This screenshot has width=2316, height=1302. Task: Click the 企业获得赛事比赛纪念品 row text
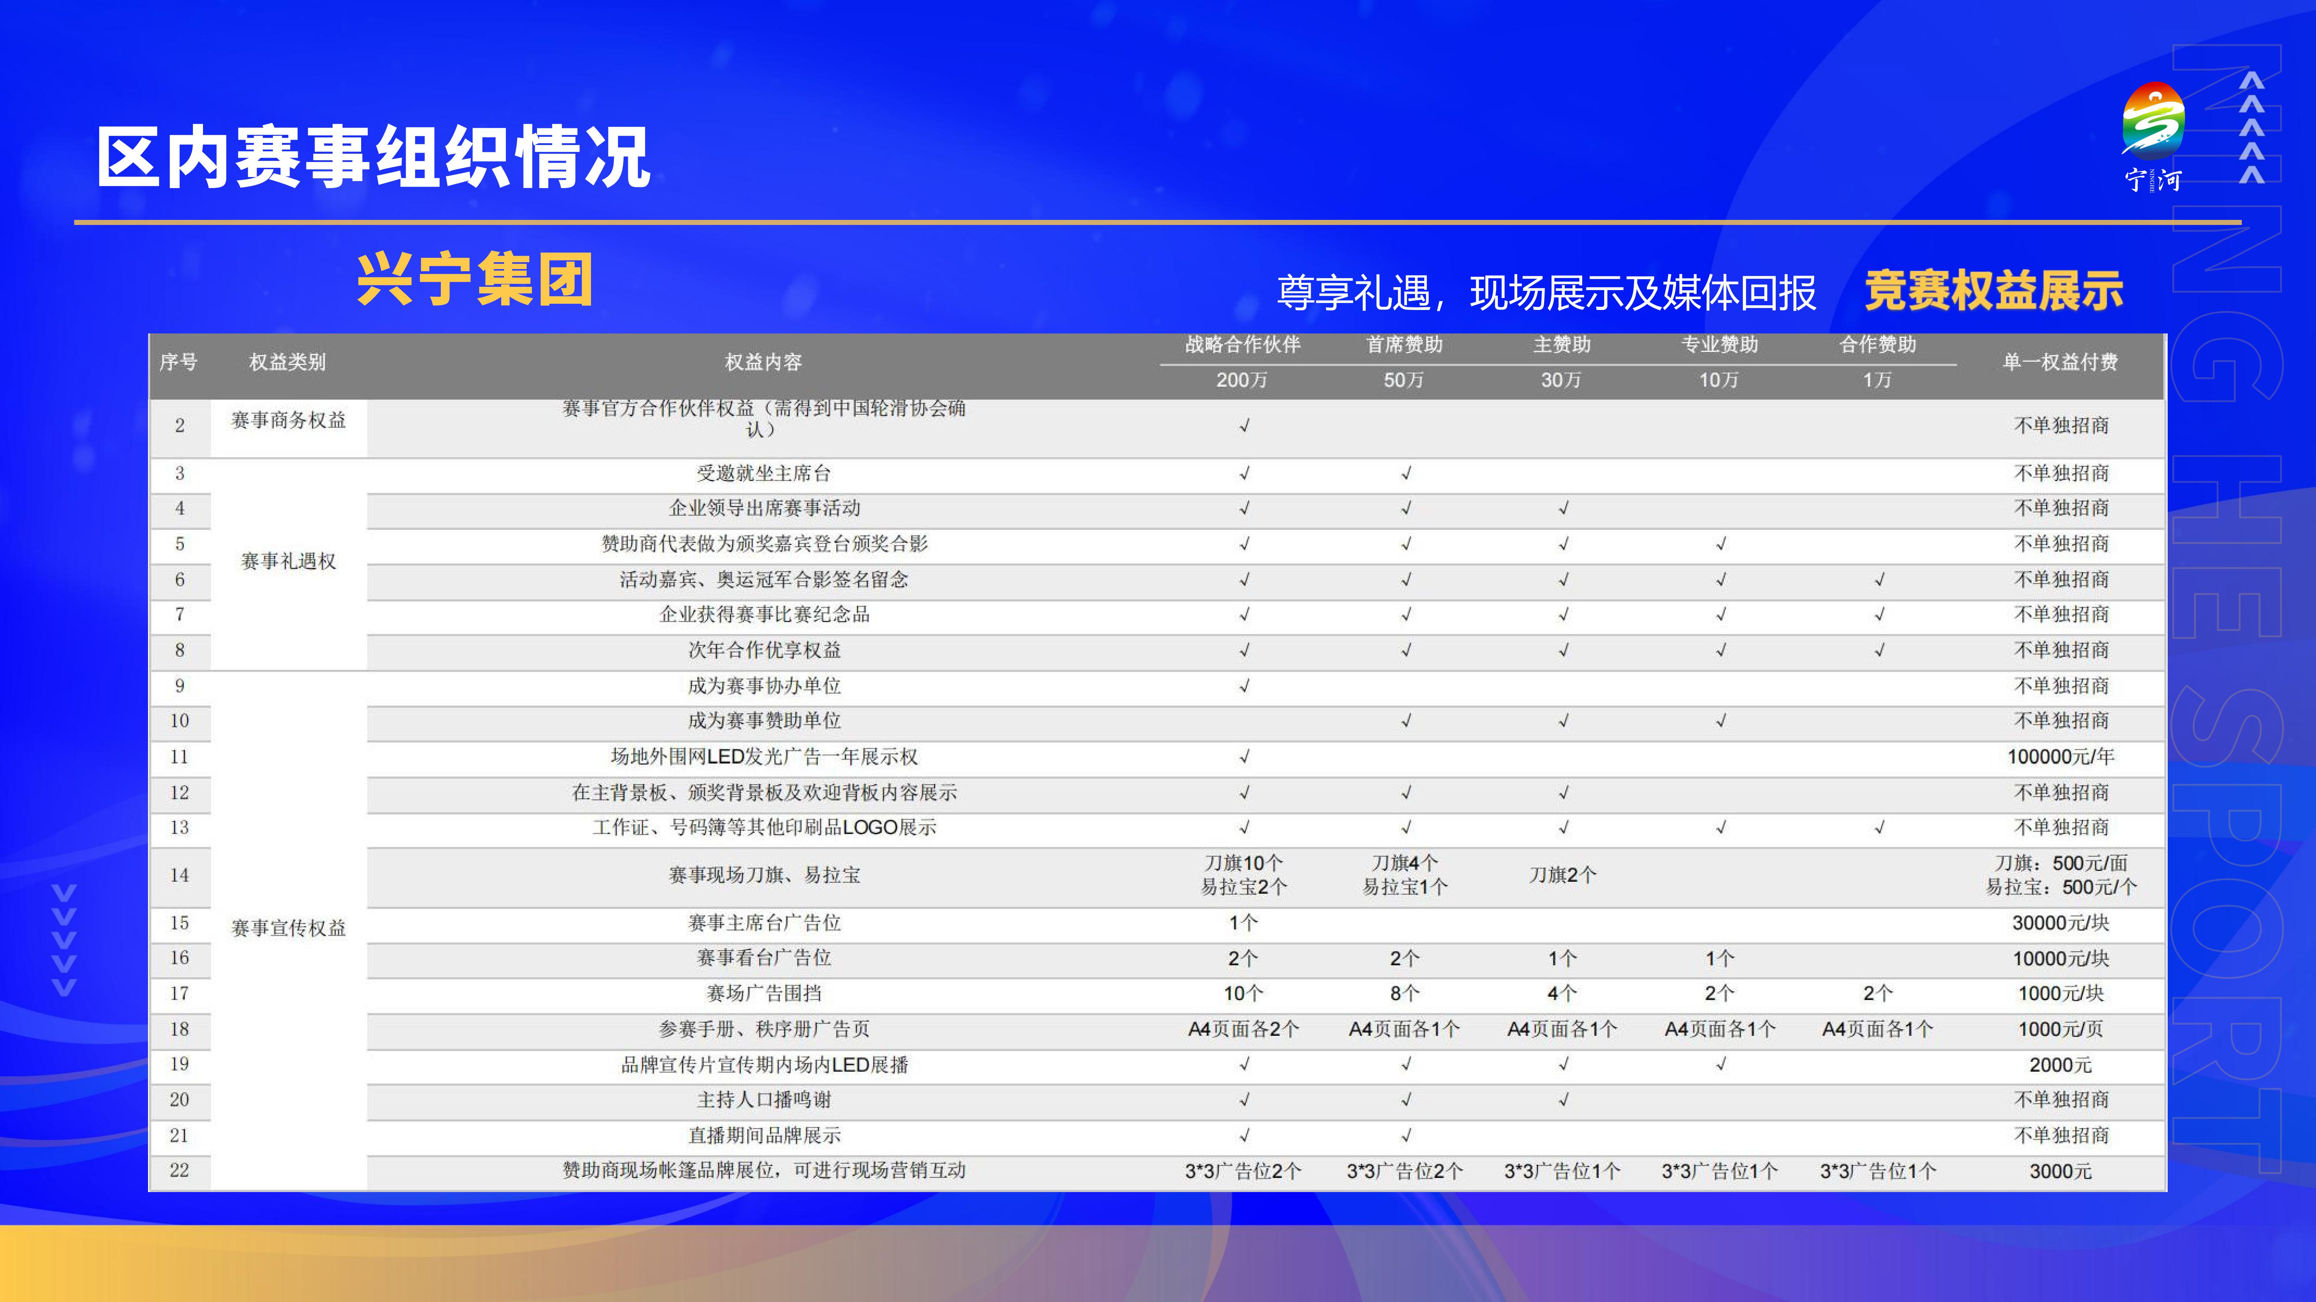pos(764,614)
